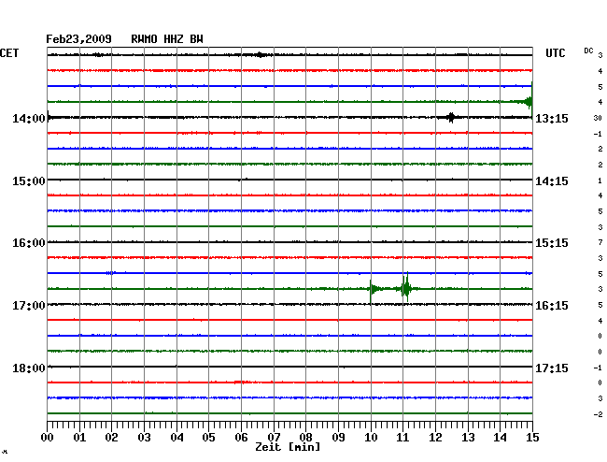This screenshot has height=462, width=607.
Task: Click the green seismic event at minute 10
Action: (374, 289)
